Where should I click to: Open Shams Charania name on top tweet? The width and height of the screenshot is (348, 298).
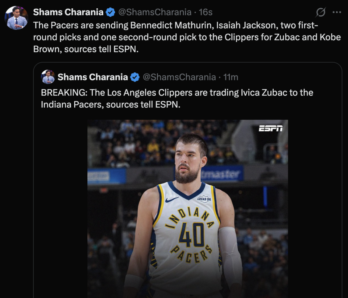tap(68, 12)
